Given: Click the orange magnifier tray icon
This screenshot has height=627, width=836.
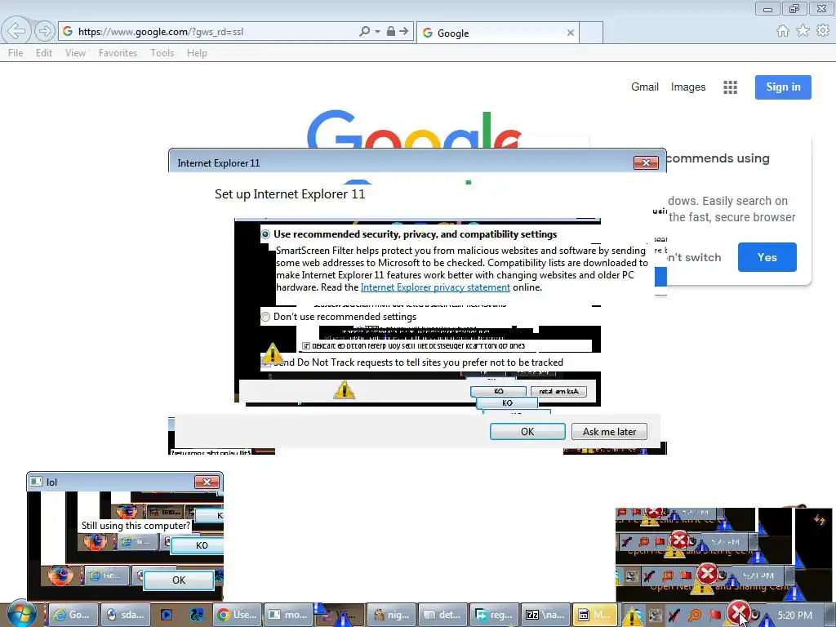Looking at the screenshot, I should (x=696, y=616).
